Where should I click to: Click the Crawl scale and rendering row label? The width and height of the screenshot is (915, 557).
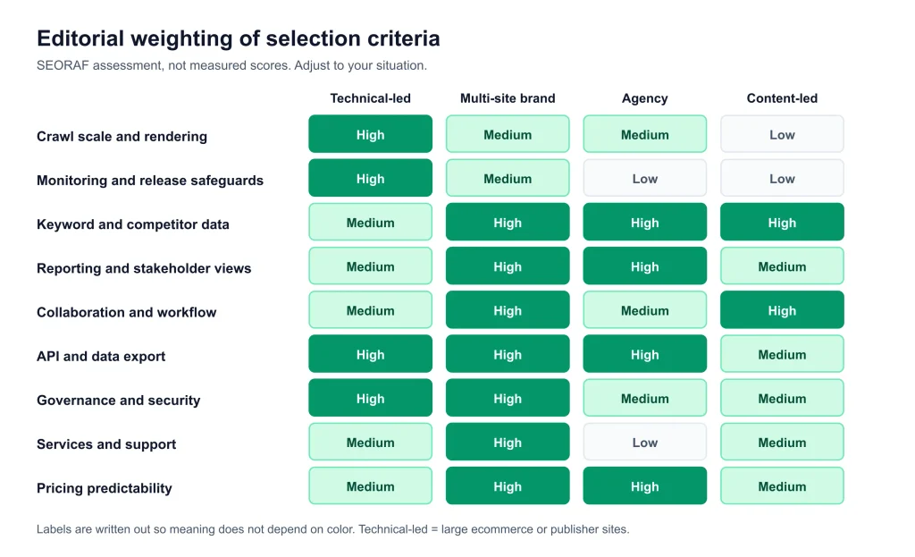(122, 136)
